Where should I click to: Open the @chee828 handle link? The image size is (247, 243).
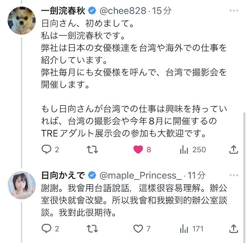(125, 11)
